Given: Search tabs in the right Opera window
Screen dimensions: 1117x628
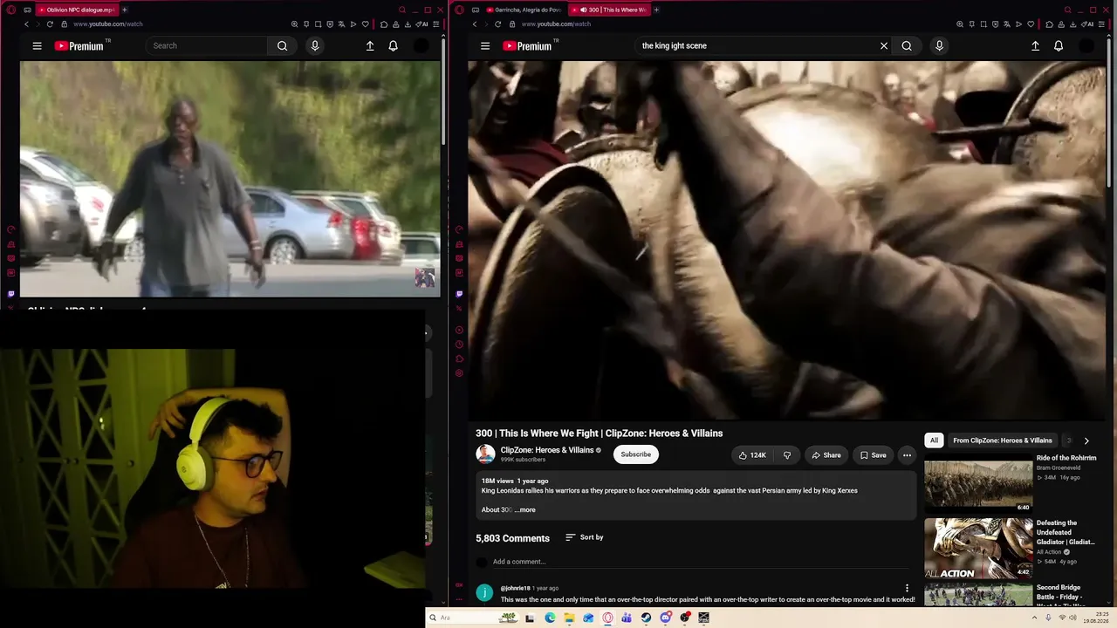Looking at the screenshot, I should tap(1067, 10).
